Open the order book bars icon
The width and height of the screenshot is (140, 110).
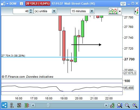click(x=27, y=105)
